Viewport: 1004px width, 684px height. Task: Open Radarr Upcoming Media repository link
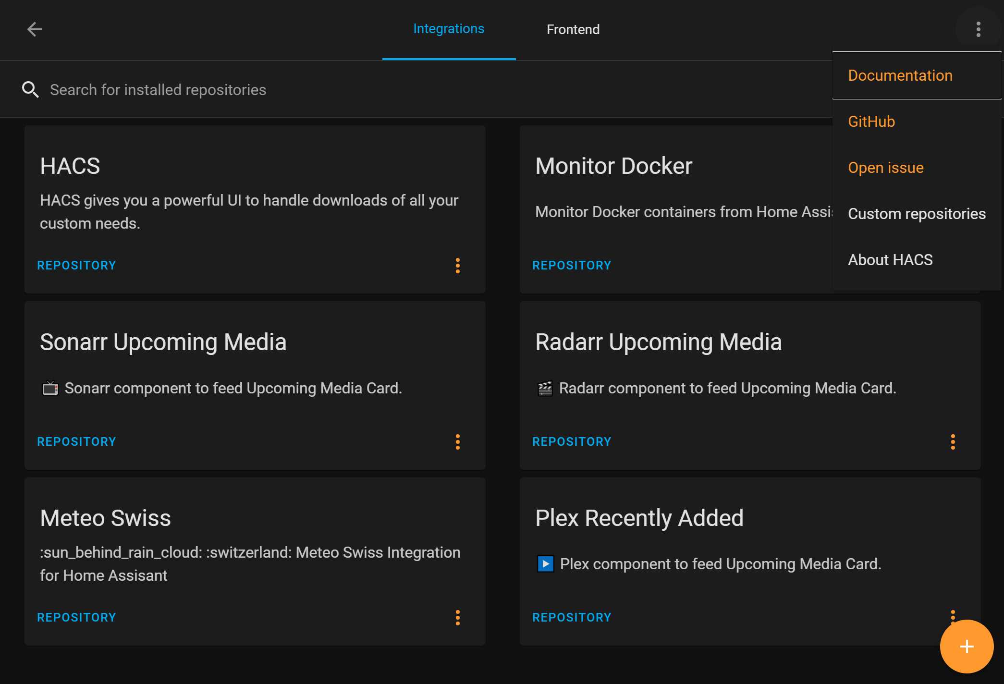[x=572, y=442]
